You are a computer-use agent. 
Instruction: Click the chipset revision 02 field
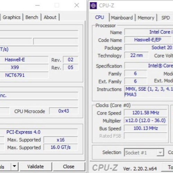pos(71,60)
